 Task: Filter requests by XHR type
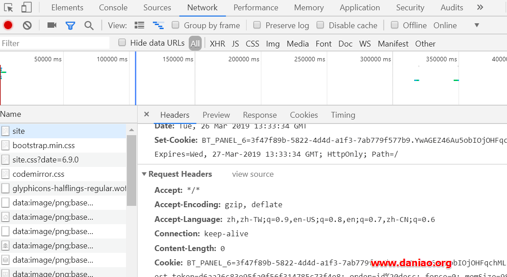point(217,44)
